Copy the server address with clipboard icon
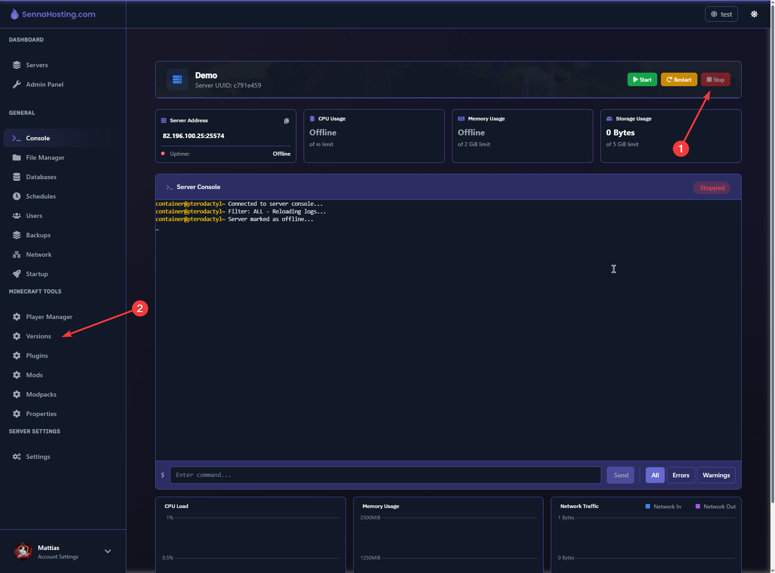Screen dimensions: 775x573 click(x=286, y=121)
